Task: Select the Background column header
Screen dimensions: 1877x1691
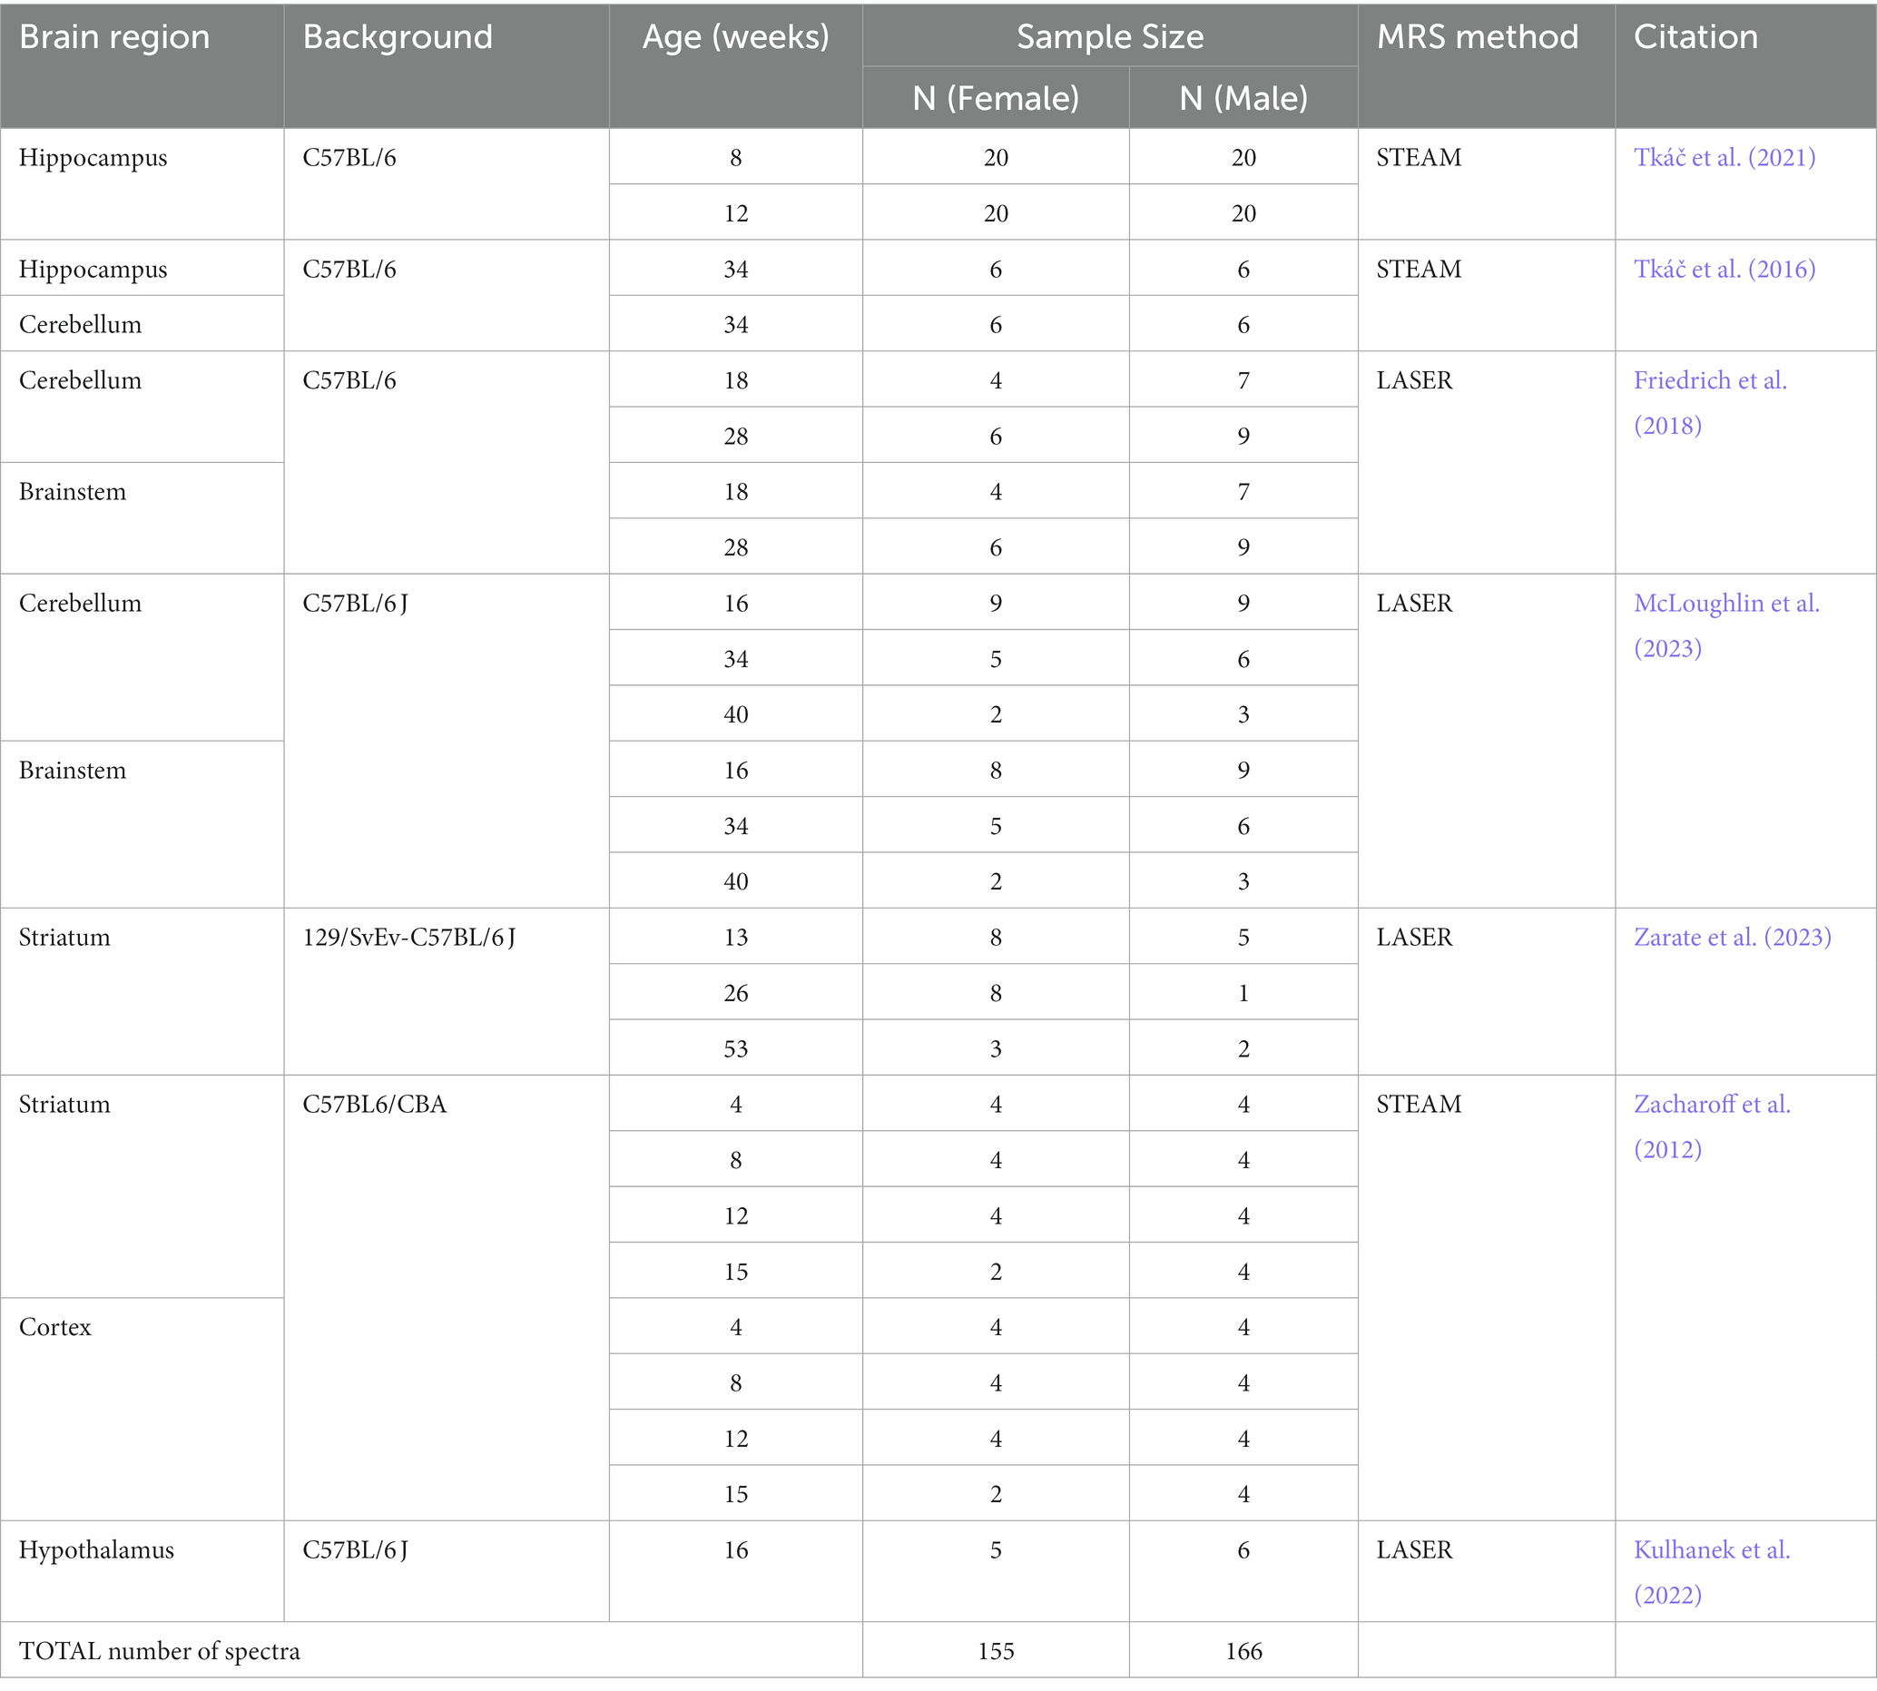Action: coord(398,37)
